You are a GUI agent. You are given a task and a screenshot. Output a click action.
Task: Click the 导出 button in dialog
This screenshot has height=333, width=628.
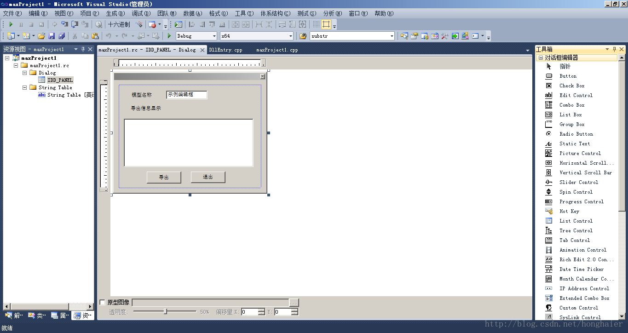point(164,177)
